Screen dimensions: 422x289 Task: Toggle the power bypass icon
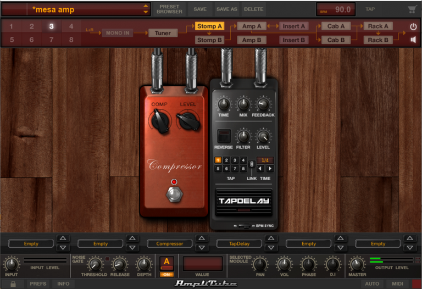(x=413, y=26)
